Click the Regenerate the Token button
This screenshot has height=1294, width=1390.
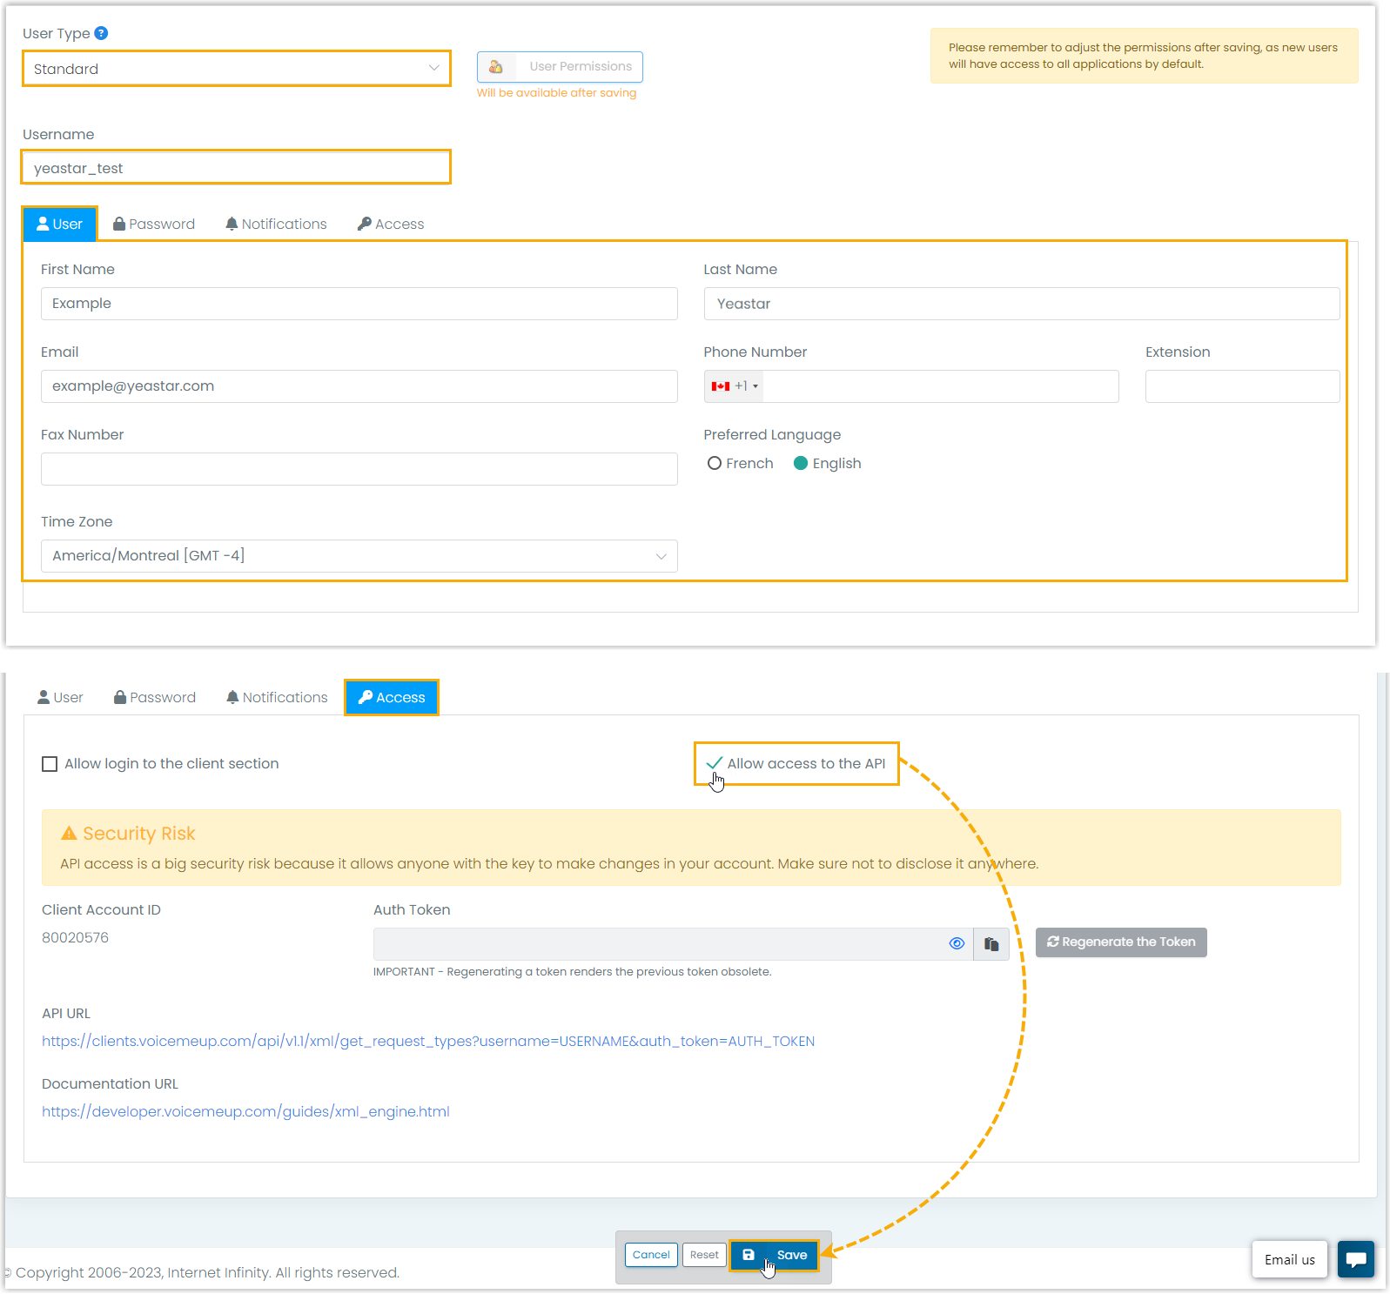pos(1120,942)
